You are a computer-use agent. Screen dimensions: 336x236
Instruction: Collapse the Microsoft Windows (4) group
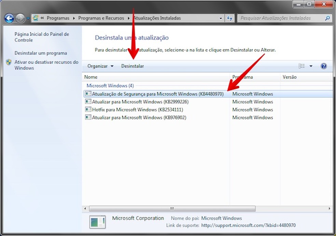tap(110, 86)
